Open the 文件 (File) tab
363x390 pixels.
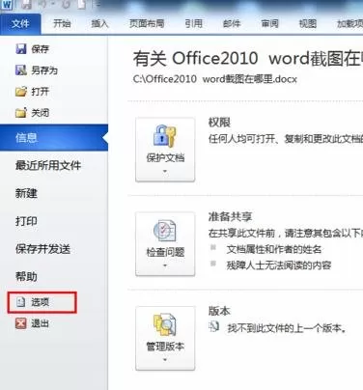click(x=20, y=24)
